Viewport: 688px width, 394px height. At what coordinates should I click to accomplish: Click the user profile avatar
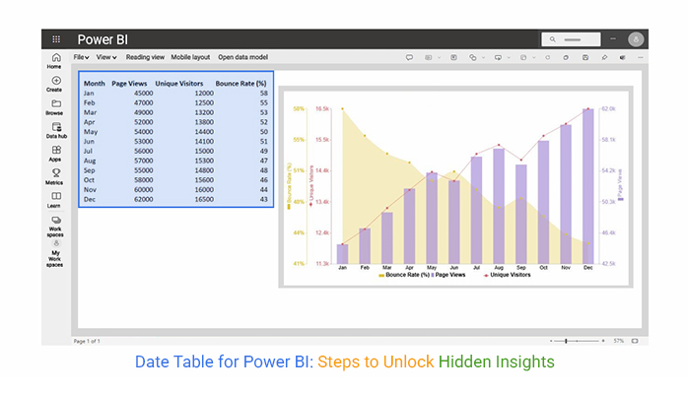(636, 39)
